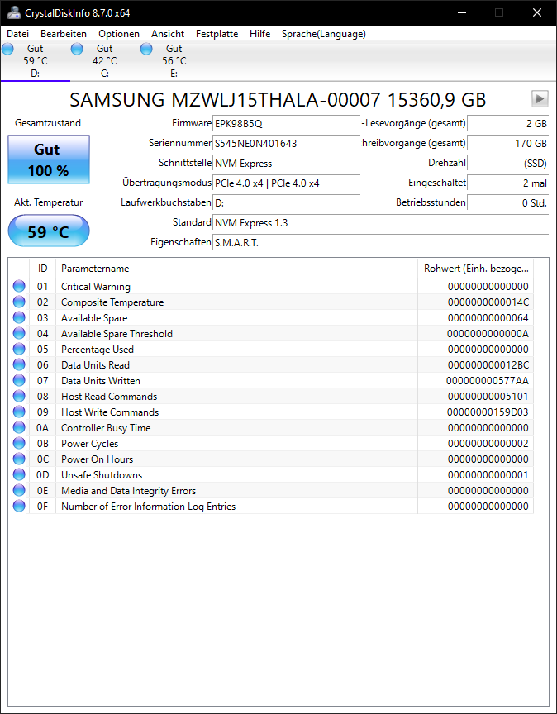557x714 pixels.
Task: Select the Composite Temperature parameter name
Action: point(112,302)
